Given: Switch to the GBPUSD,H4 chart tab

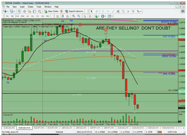Looking at the screenshot, I should click(x=67, y=128).
